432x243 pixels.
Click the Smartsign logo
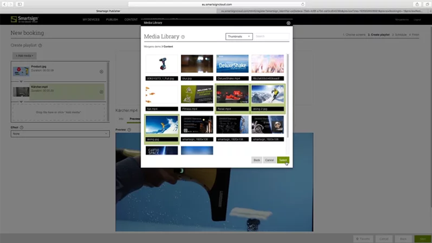24,20
